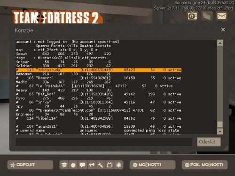The image size is (235, 176).
Task: Click the console command input field
Action: pyautogui.click(x=104, y=142)
